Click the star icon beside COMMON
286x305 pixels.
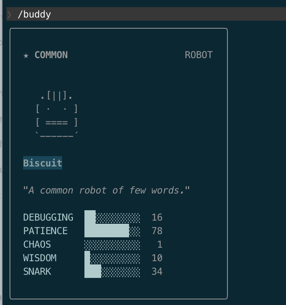click(26, 55)
